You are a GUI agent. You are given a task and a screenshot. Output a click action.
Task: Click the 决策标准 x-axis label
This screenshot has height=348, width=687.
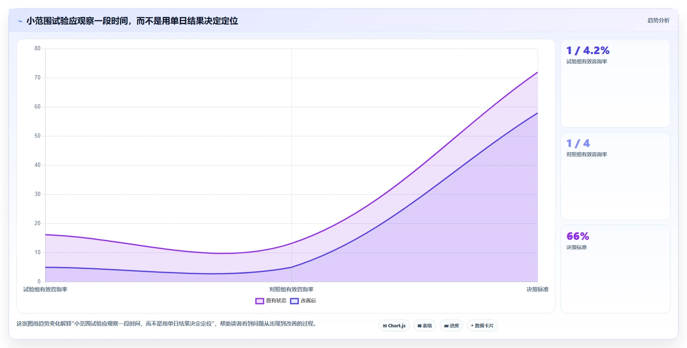click(x=537, y=289)
